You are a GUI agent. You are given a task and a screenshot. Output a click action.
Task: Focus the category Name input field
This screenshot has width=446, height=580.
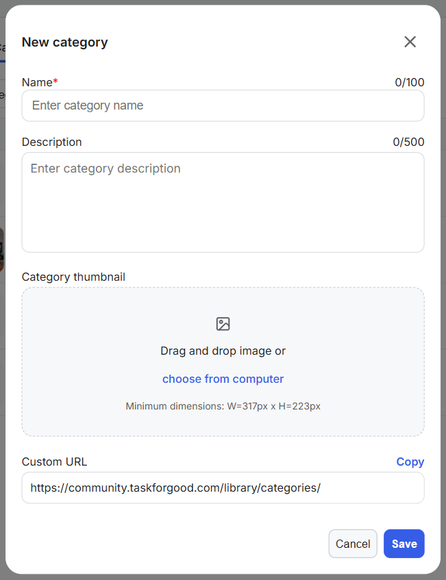(x=223, y=105)
